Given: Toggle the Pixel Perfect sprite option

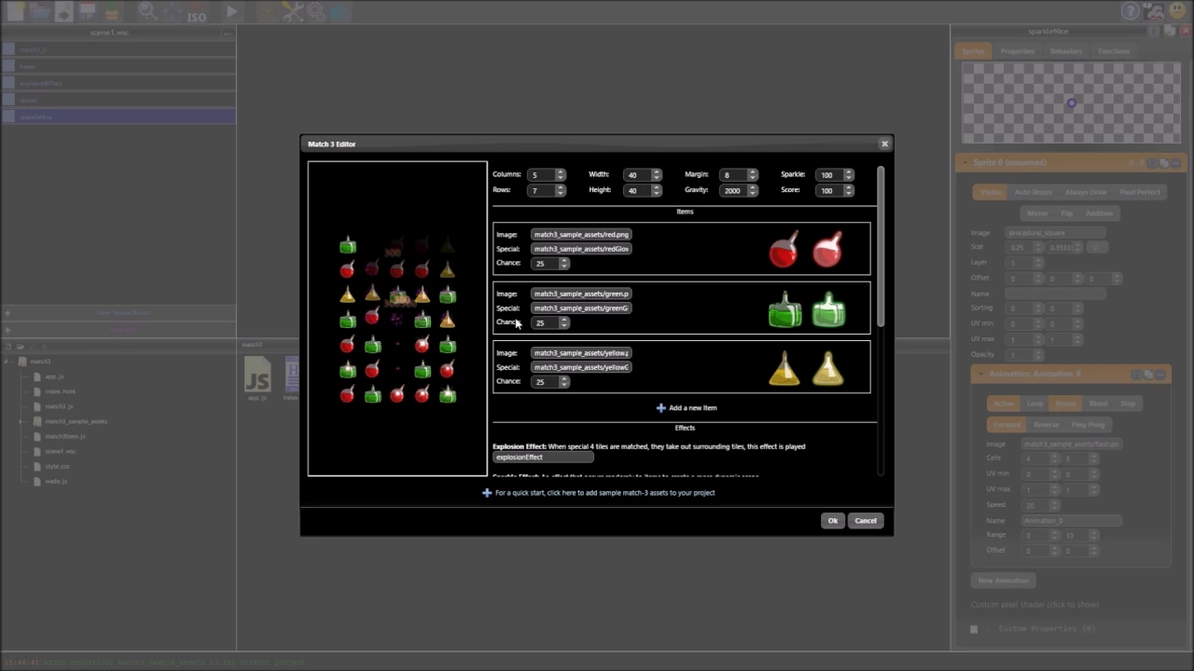Looking at the screenshot, I should click(x=1140, y=192).
